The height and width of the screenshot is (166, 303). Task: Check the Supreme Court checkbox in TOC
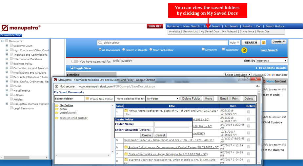pos(11,46)
